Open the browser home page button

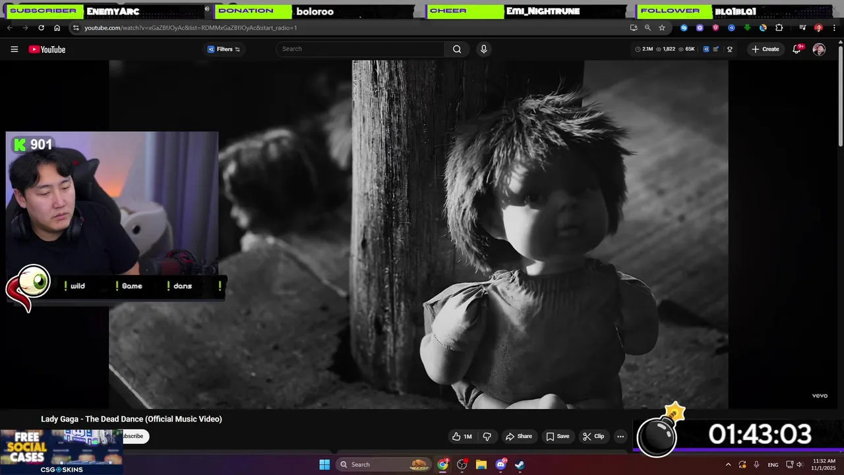[57, 28]
